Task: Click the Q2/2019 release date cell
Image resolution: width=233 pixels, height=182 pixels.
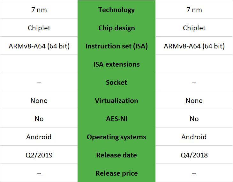Action: pos(39,155)
